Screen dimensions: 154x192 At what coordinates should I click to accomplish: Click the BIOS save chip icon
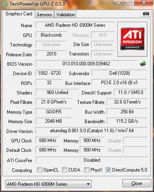tap(143, 64)
